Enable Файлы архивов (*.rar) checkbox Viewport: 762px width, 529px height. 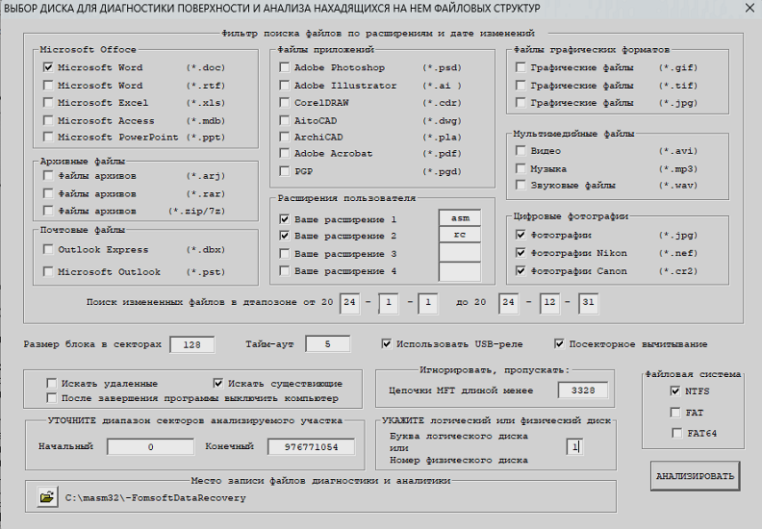pos(48,193)
